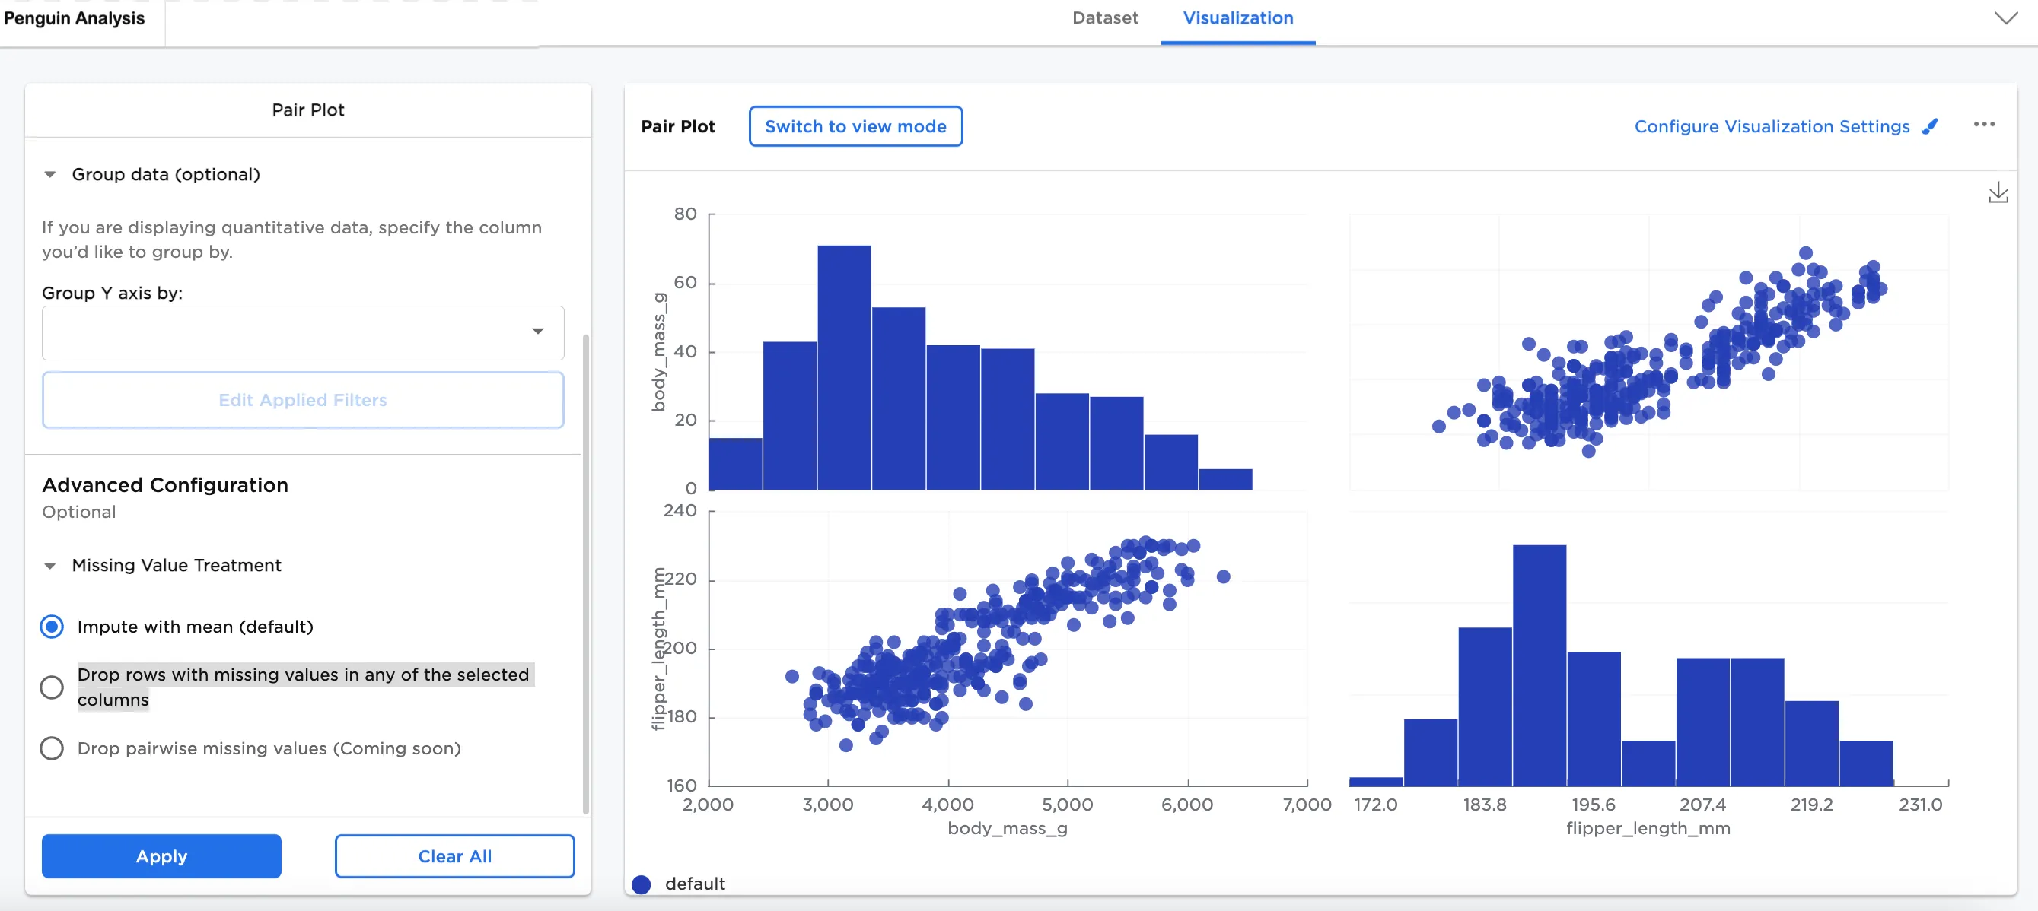Image resolution: width=2038 pixels, height=911 pixels.
Task: Click the download chart icon
Action: tap(1997, 193)
